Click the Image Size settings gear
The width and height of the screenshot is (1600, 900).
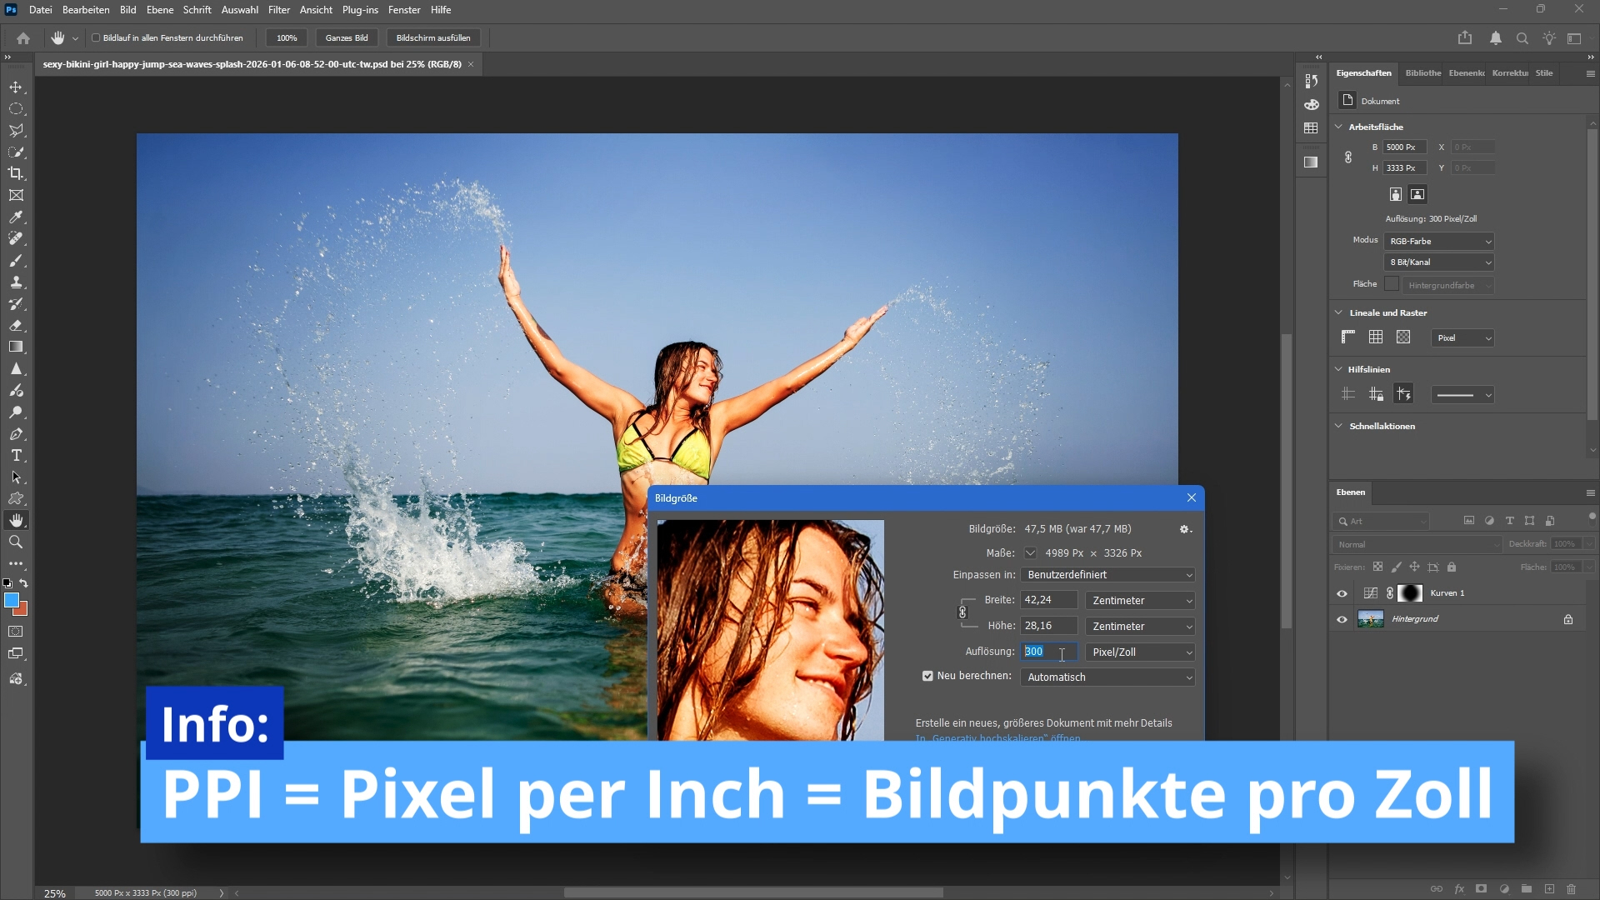point(1184,529)
